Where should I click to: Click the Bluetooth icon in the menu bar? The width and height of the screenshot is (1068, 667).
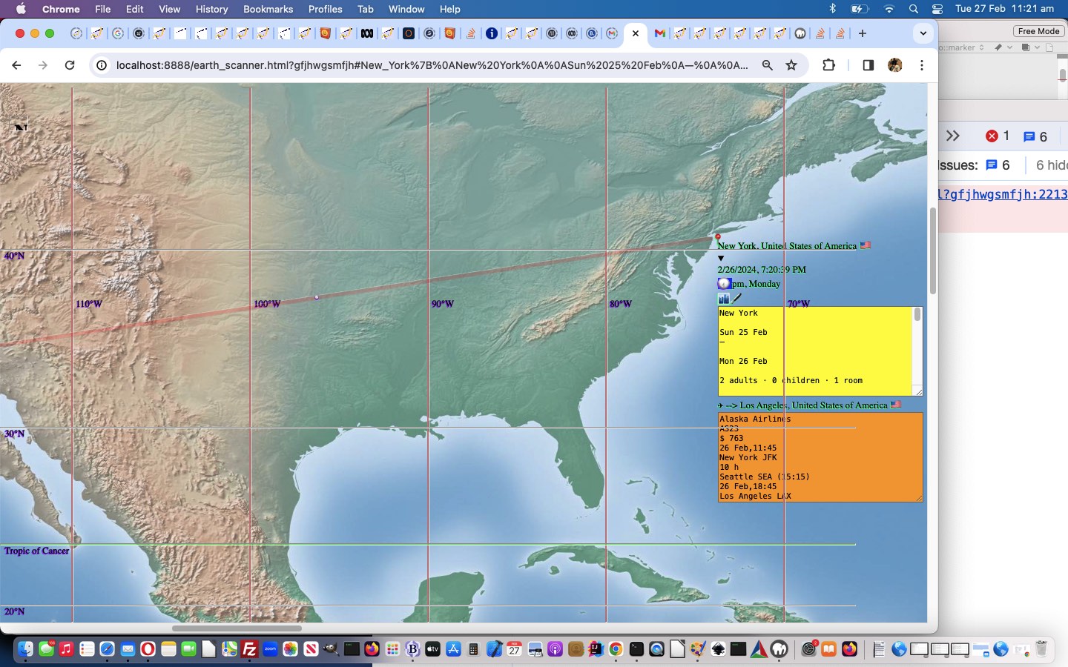tap(832, 9)
